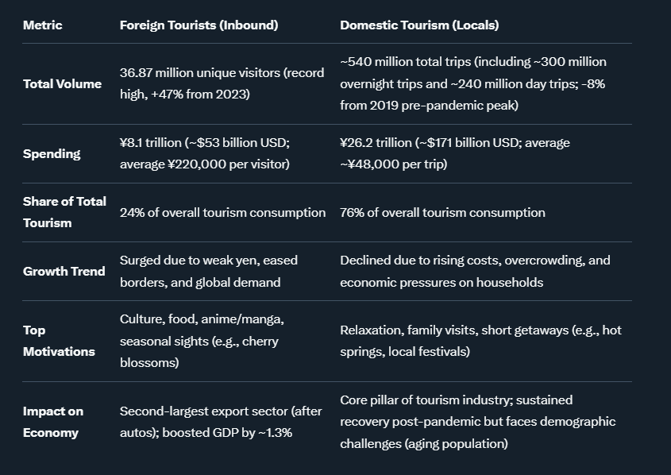Click the culture, food, anime/manga motivations cell
This screenshot has width=671, height=475.
click(x=202, y=341)
